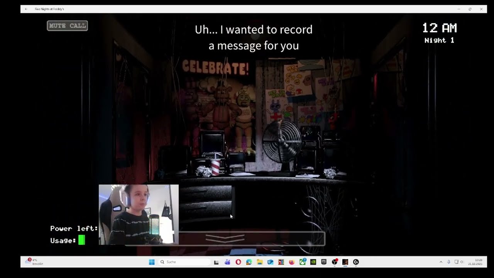Open OBS Studio from the taskbar
The height and width of the screenshot is (278, 494).
(335, 262)
